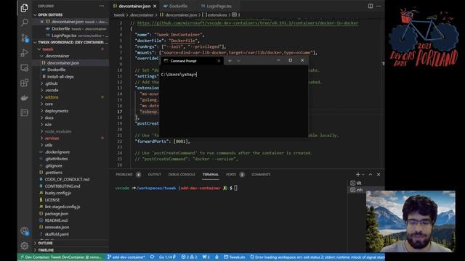Click the error loading workspace status message
This screenshot has height=261, width=465.
click(317, 257)
